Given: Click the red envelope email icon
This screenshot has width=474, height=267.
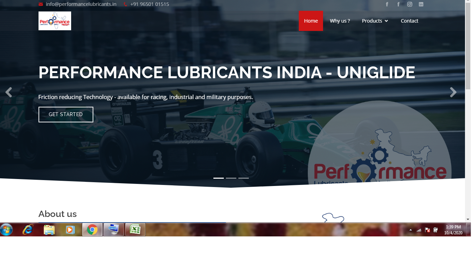Looking at the screenshot, I should pos(41,4).
